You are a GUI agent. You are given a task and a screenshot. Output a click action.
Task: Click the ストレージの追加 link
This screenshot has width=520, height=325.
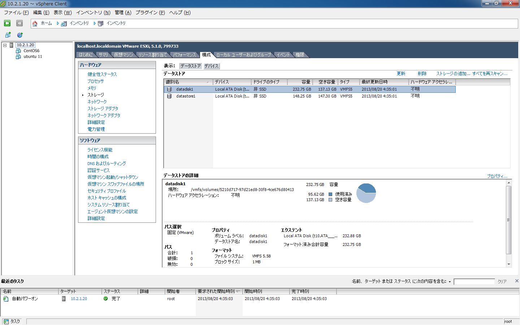click(453, 74)
